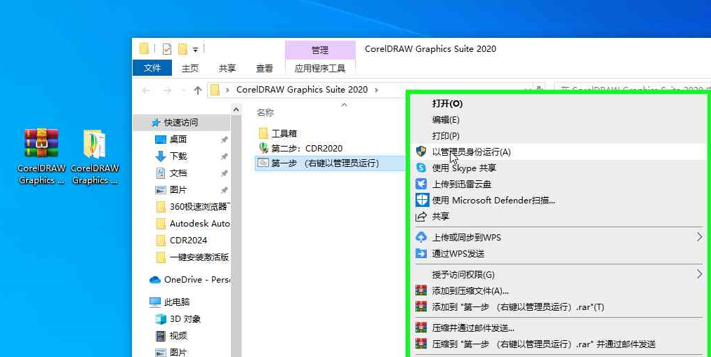
Task: Click the pin icon beside 文档
Action: (x=224, y=173)
